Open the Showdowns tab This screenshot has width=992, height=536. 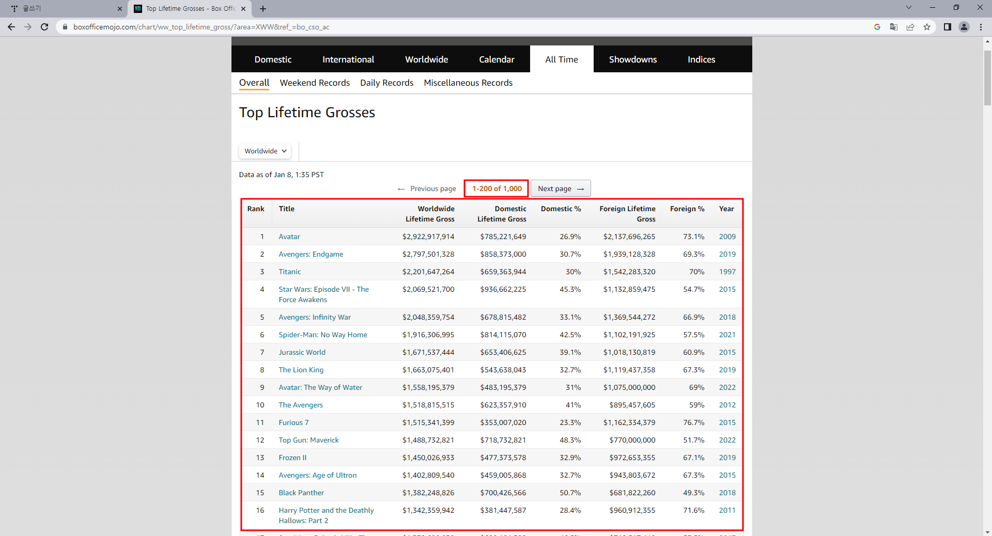(x=633, y=59)
